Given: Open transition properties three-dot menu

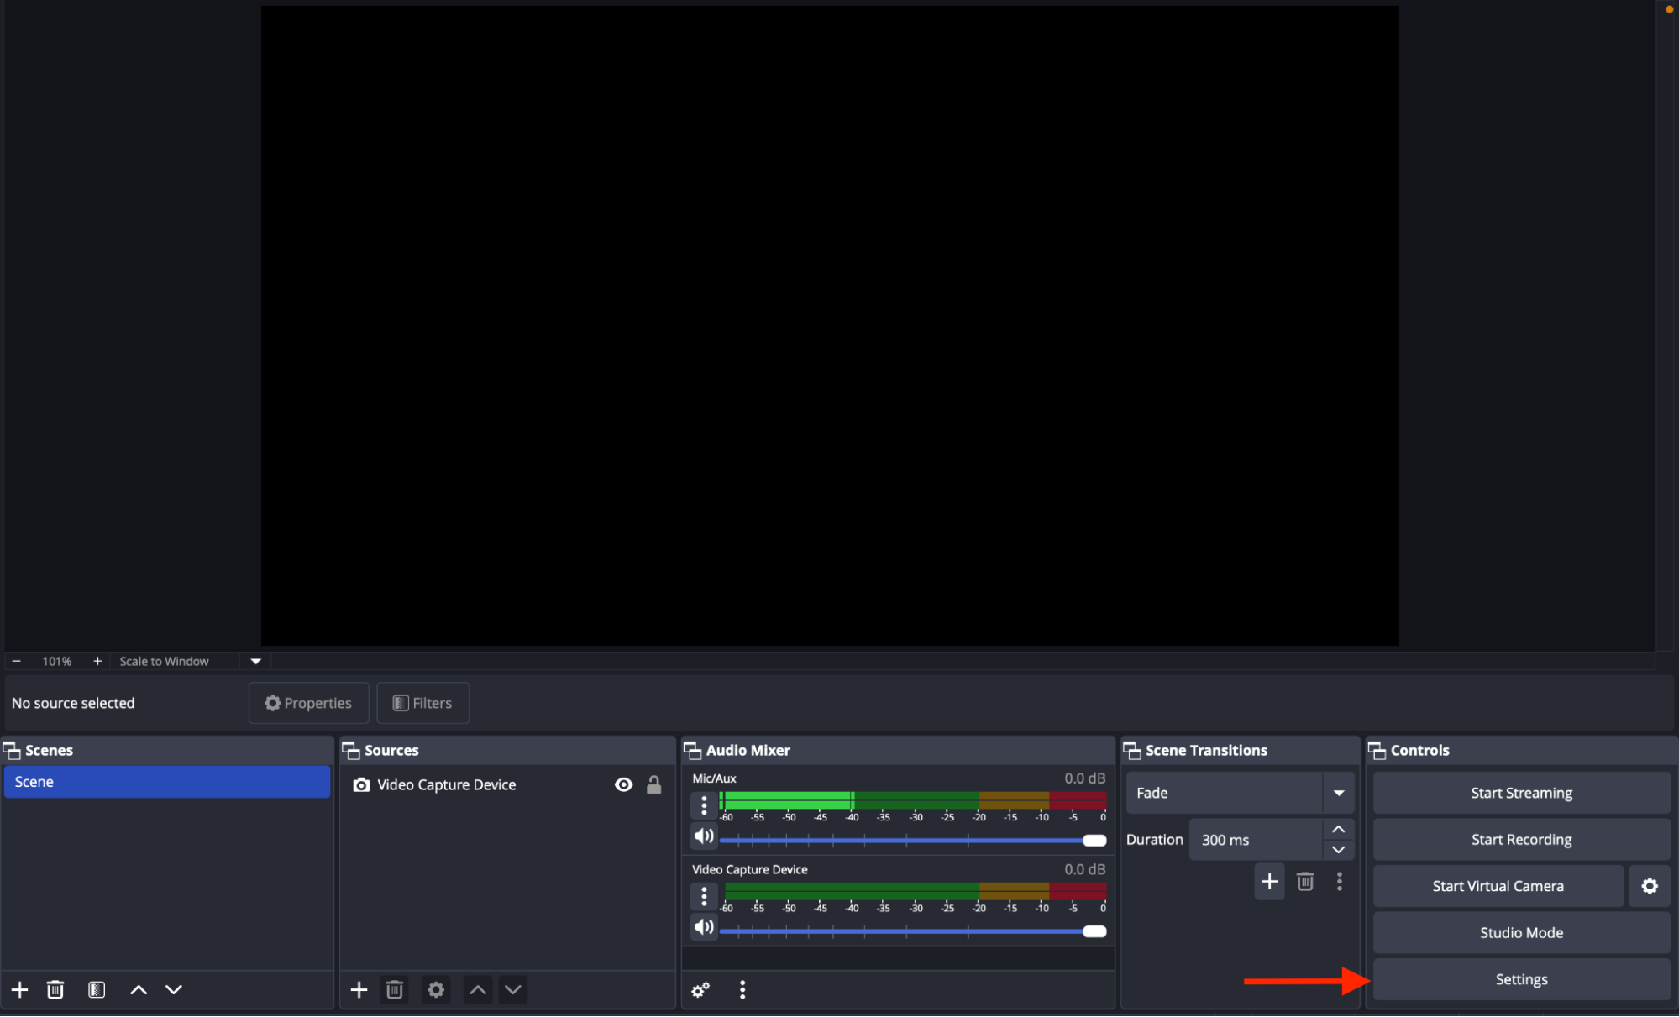Looking at the screenshot, I should [x=1340, y=882].
